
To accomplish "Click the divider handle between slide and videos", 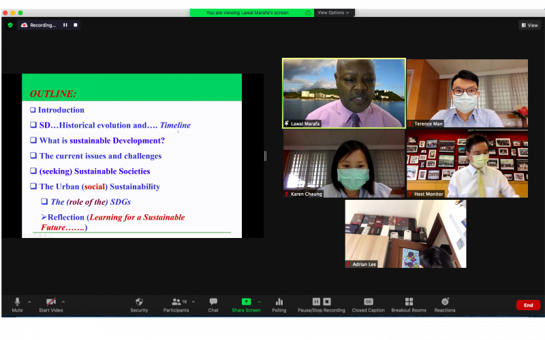I will [x=266, y=156].
